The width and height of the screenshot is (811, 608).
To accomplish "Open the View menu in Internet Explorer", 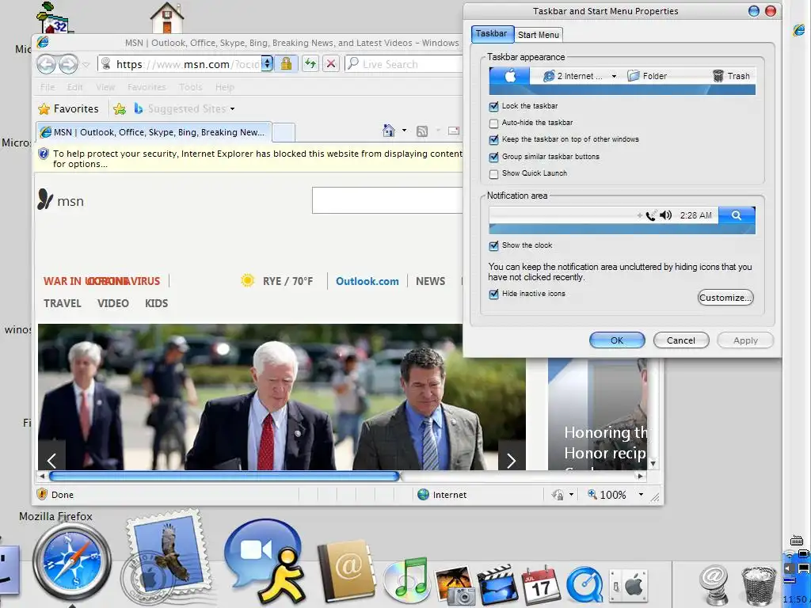I will coord(105,87).
